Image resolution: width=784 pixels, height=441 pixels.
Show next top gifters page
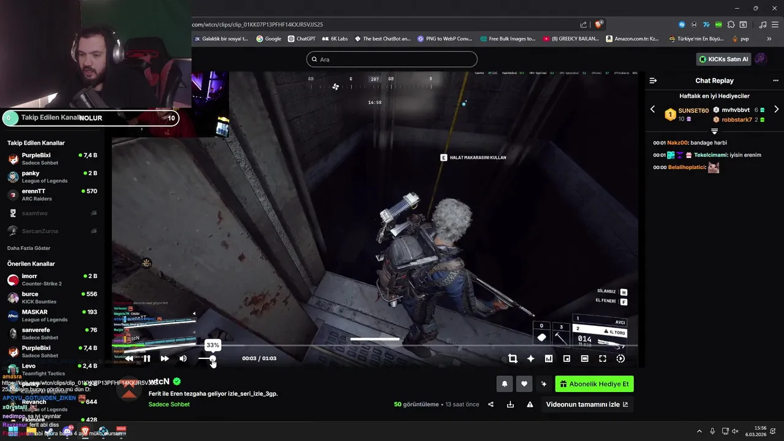pos(777,110)
